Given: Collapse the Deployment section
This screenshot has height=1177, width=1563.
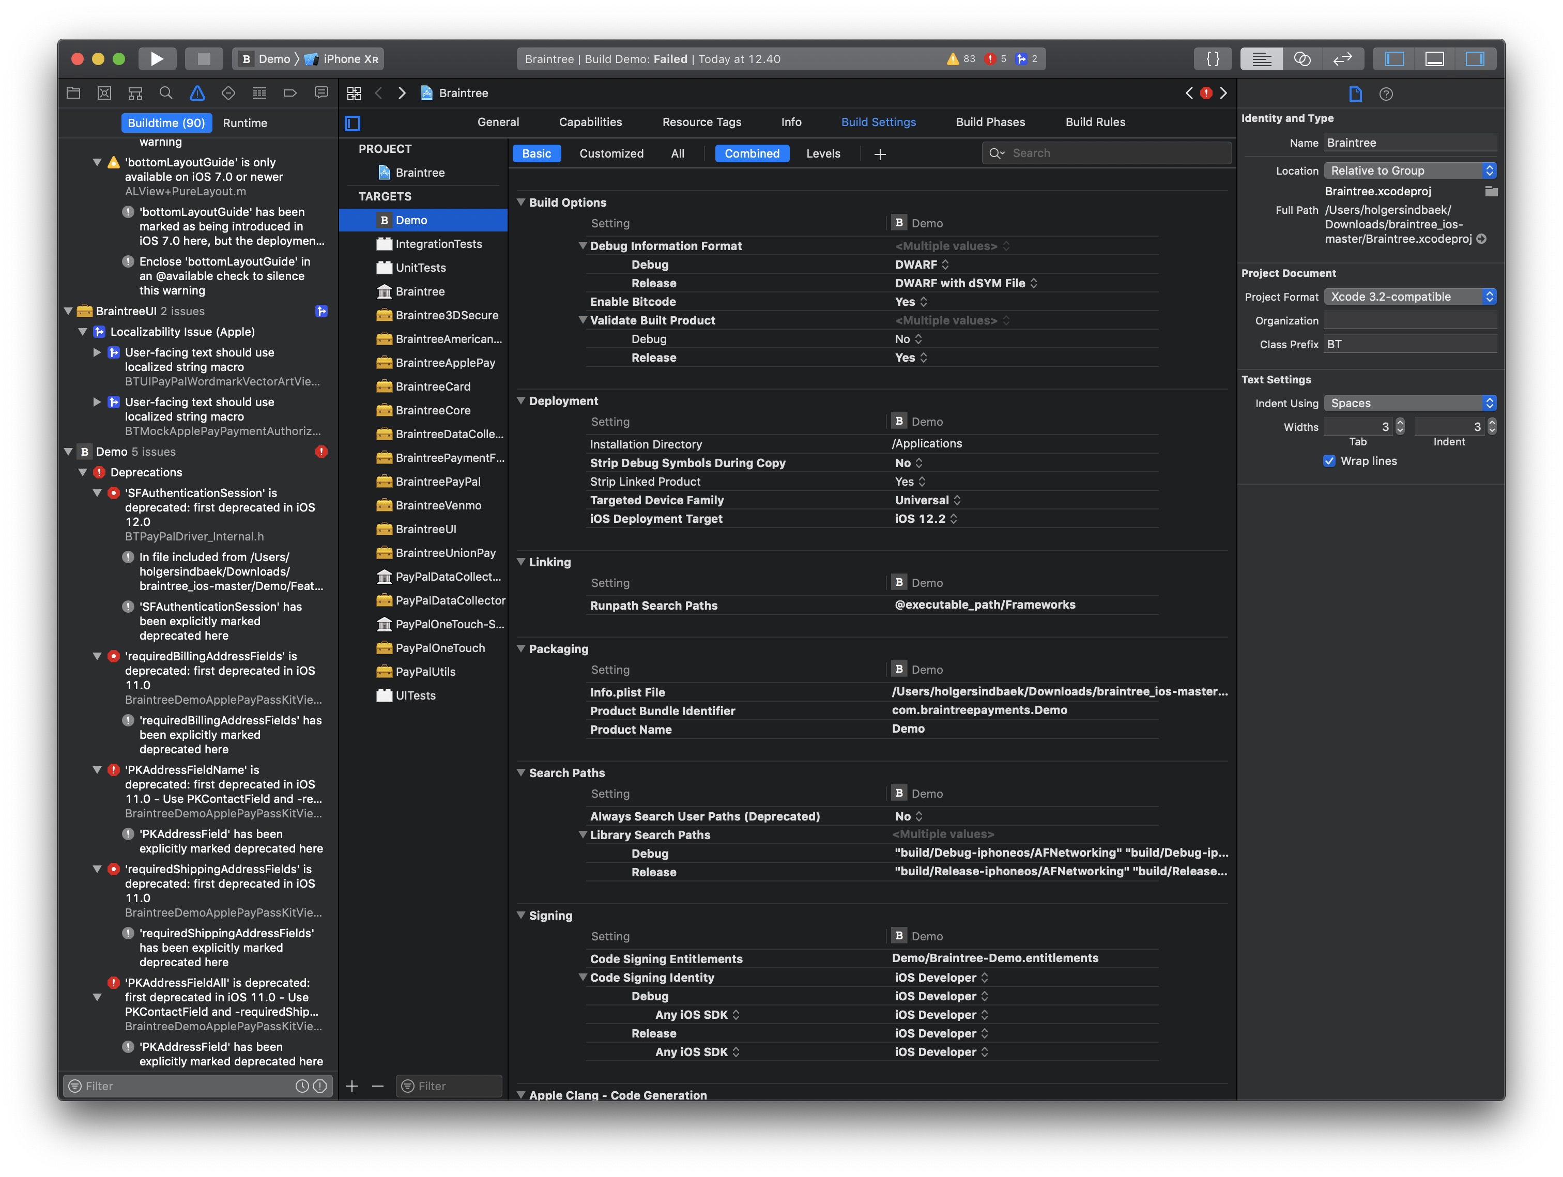Looking at the screenshot, I should click(x=521, y=400).
